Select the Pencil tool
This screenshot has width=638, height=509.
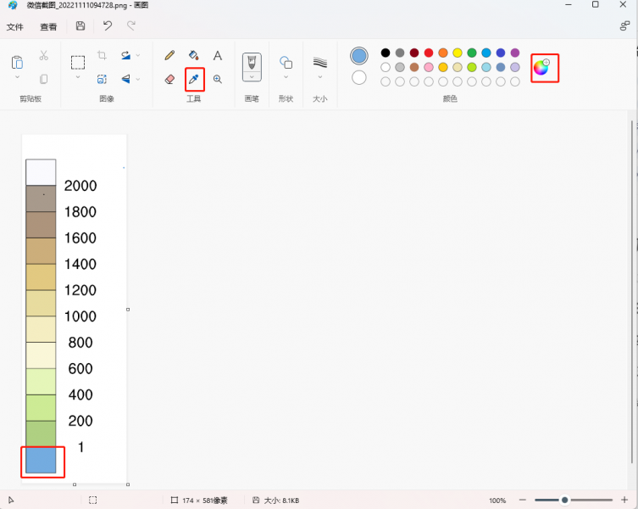(169, 55)
